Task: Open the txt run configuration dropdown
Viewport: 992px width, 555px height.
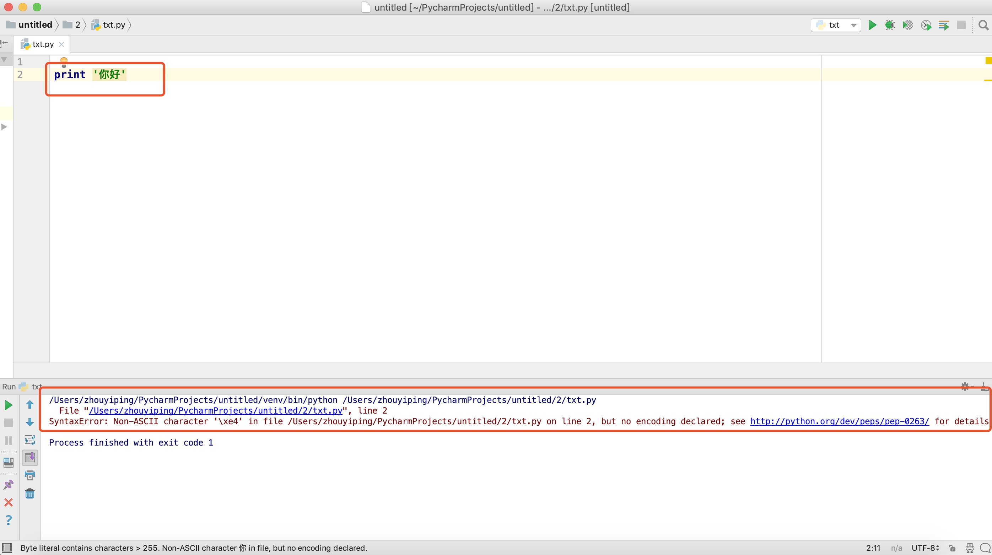Action: (x=836, y=25)
